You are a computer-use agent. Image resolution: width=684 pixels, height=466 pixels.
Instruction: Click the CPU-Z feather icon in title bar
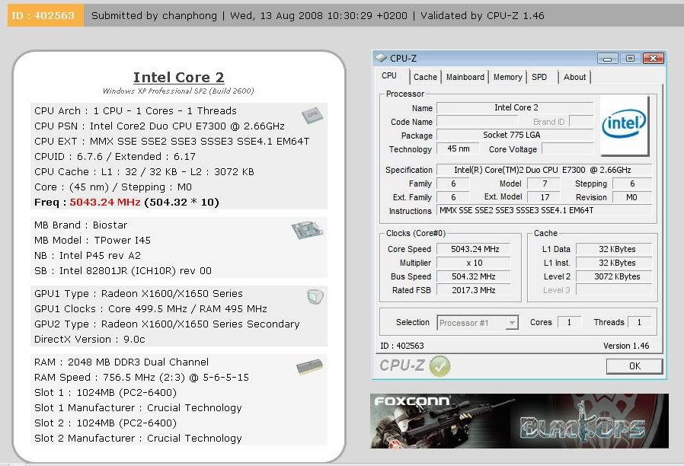tap(381, 58)
